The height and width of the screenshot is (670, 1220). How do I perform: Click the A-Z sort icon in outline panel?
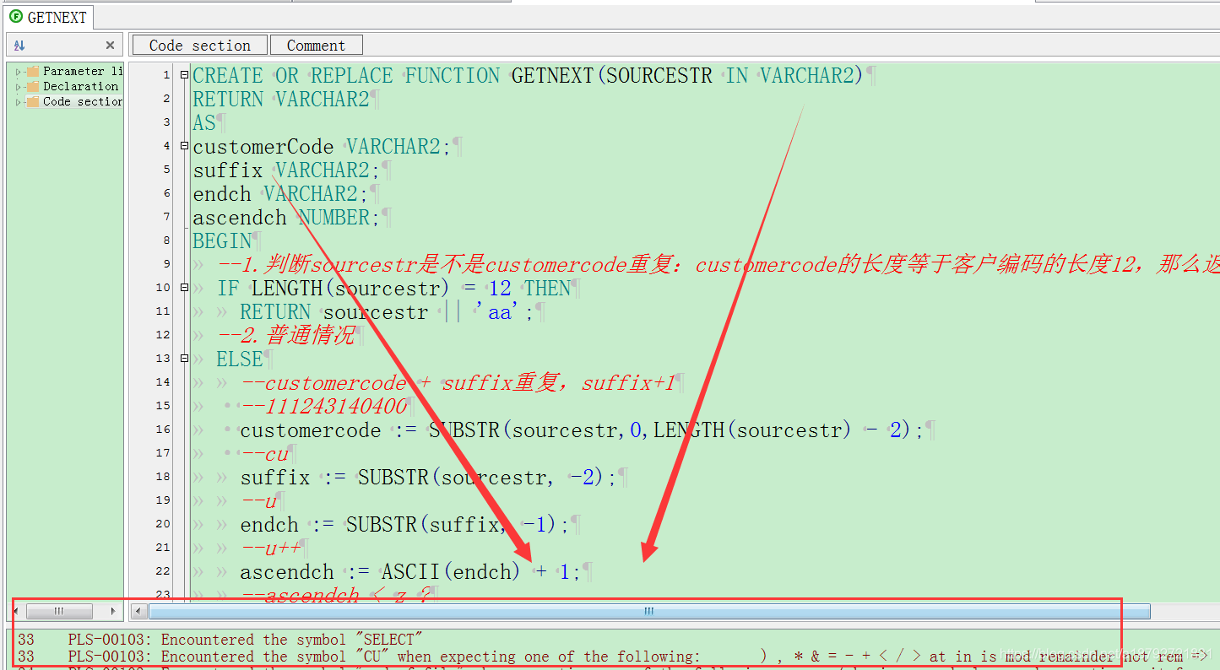pyautogui.click(x=19, y=46)
